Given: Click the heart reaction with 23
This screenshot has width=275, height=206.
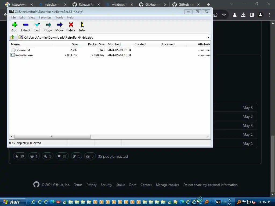Looking at the screenshot, I should click(62, 156).
